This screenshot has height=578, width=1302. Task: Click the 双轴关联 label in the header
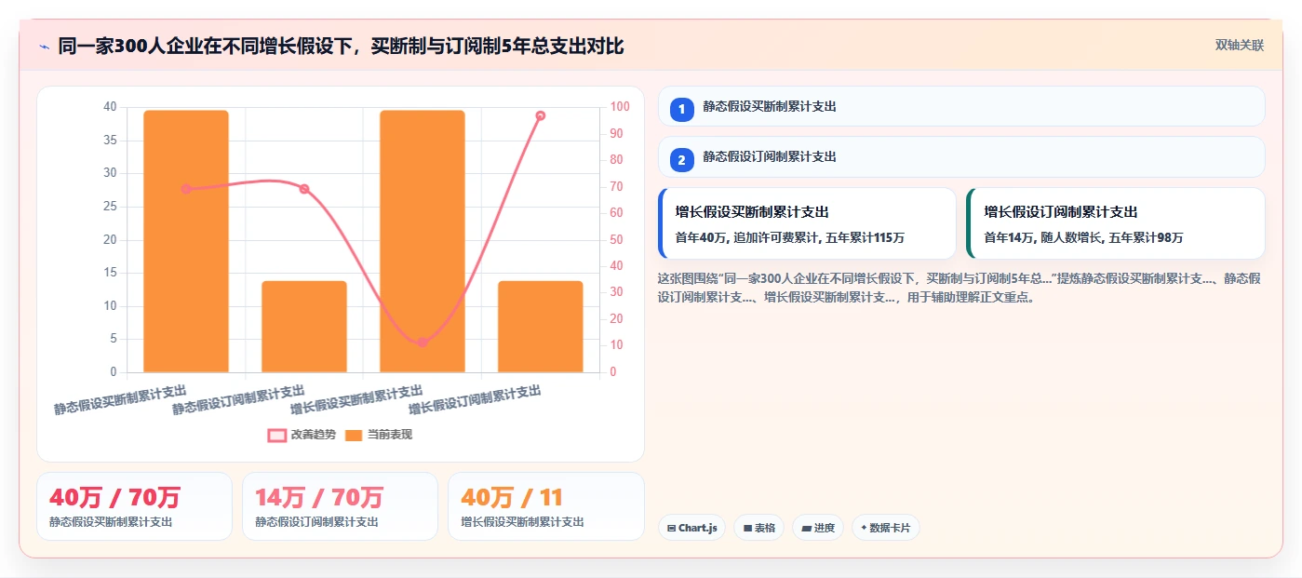click(1239, 46)
